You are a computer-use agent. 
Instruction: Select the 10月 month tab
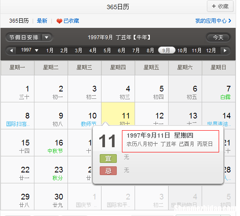182,51
